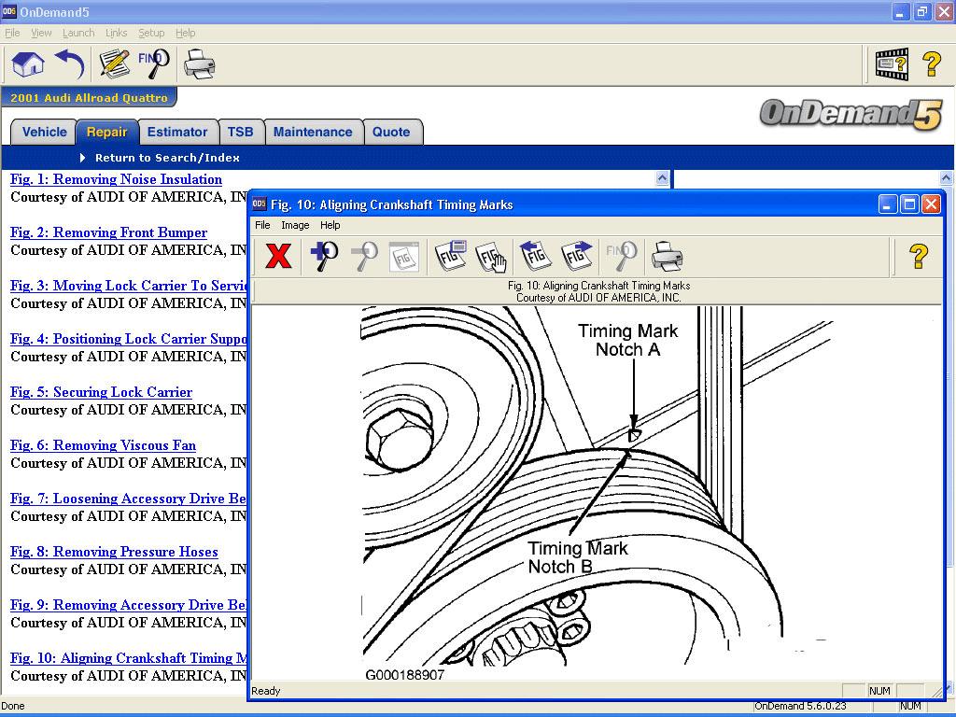Image resolution: width=956 pixels, height=717 pixels.
Task: Go to previous figure with left-arrow FIG icon
Action: tap(535, 256)
